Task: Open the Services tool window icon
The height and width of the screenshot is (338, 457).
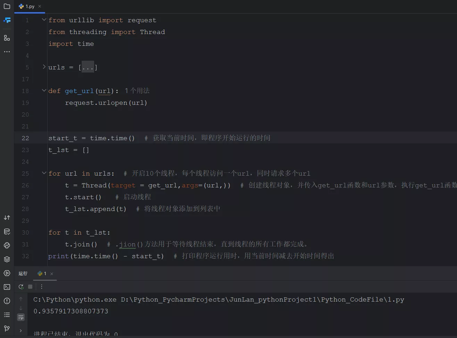Action: (x=7, y=273)
